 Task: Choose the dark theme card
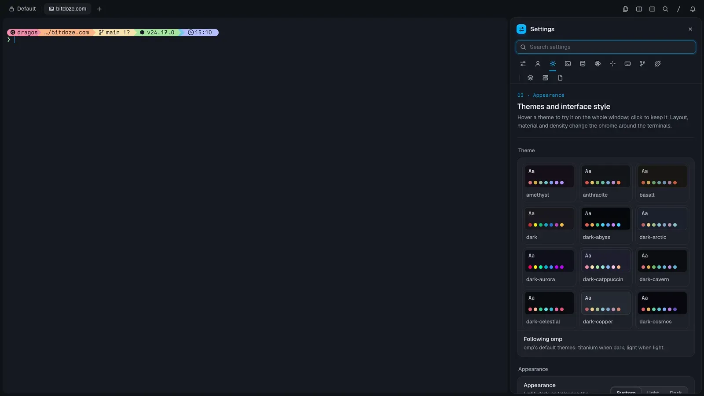pos(549,225)
